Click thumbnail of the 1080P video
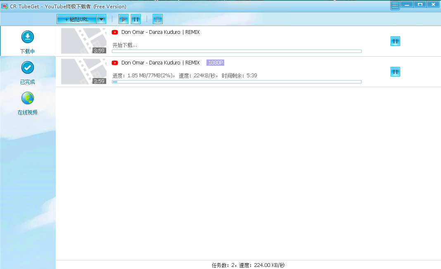The image size is (441, 269). pos(84,71)
